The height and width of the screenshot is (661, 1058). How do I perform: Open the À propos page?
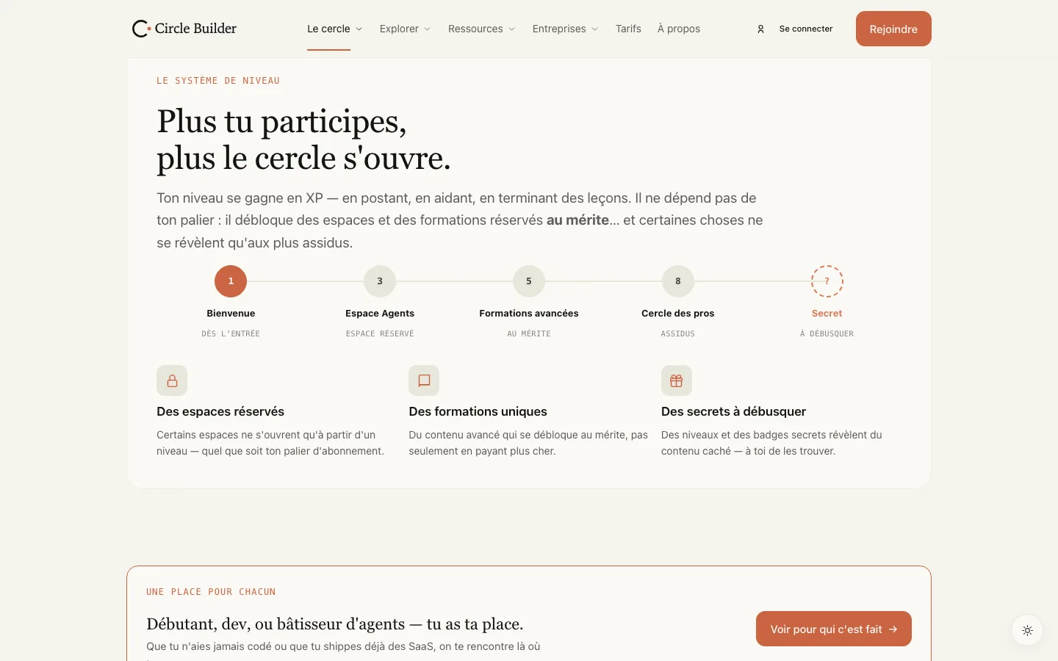(679, 29)
